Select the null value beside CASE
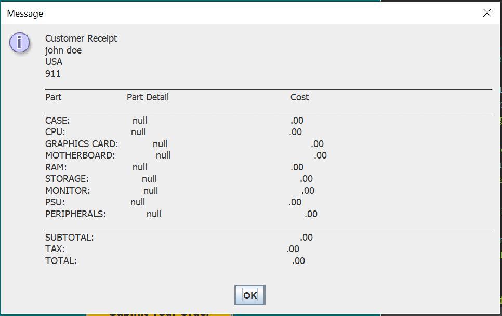The height and width of the screenshot is (316, 502). [x=140, y=120]
